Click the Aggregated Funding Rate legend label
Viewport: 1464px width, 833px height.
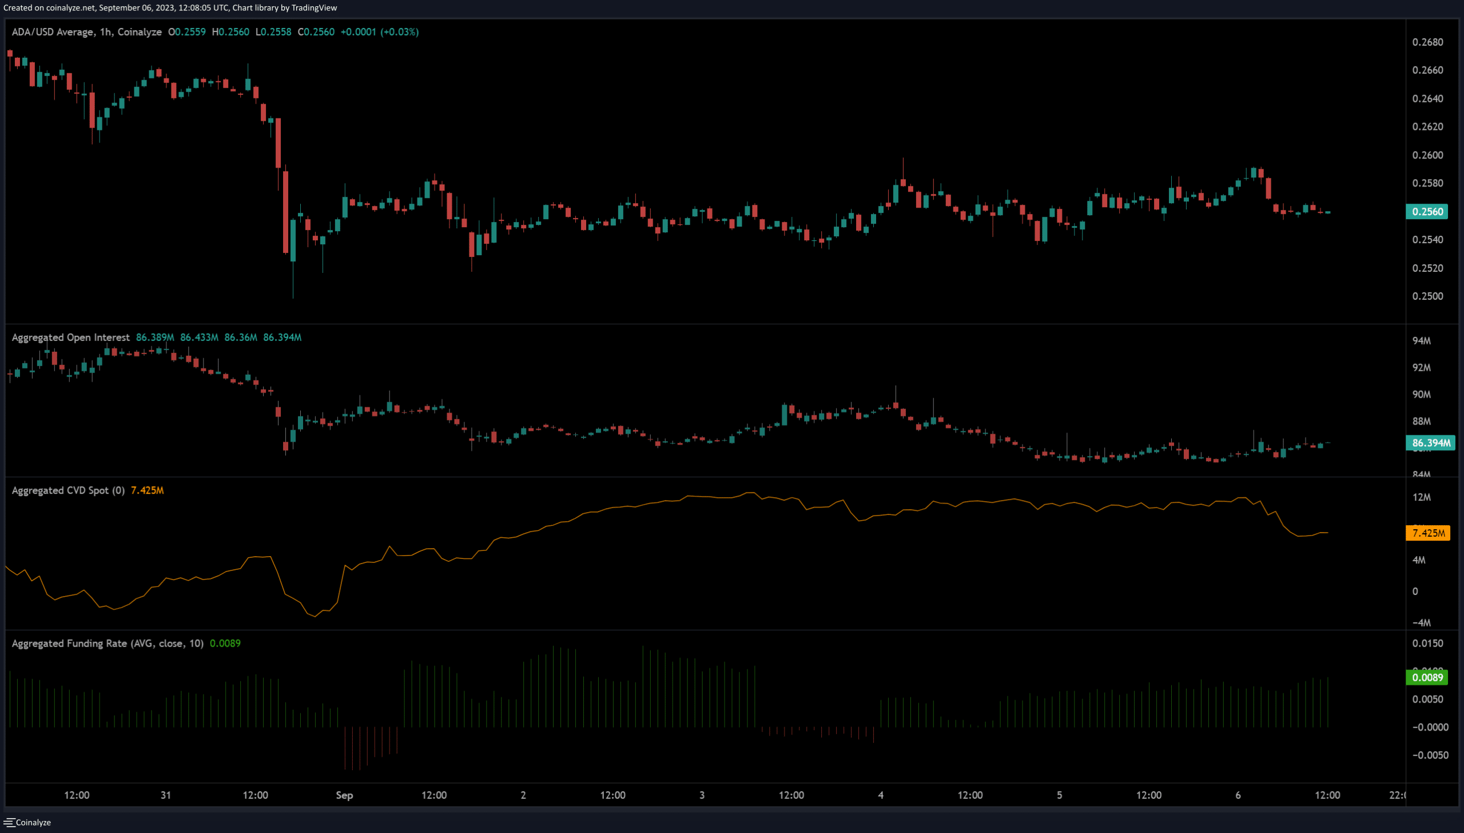click(108, 643)
